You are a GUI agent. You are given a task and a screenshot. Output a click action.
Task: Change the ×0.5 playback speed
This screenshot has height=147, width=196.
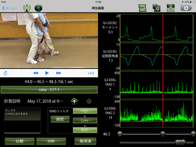(x=91, y=73)
